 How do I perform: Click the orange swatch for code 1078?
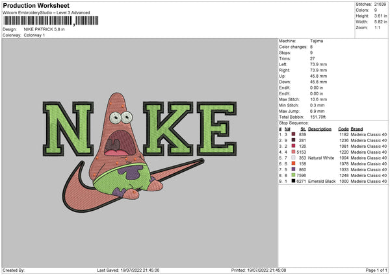coord(294,163)
